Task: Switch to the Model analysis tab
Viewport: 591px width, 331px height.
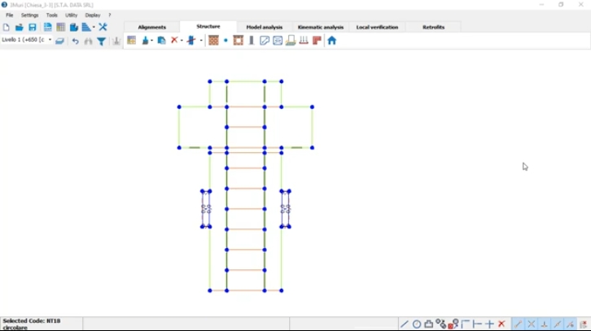Action: point(265,27)
